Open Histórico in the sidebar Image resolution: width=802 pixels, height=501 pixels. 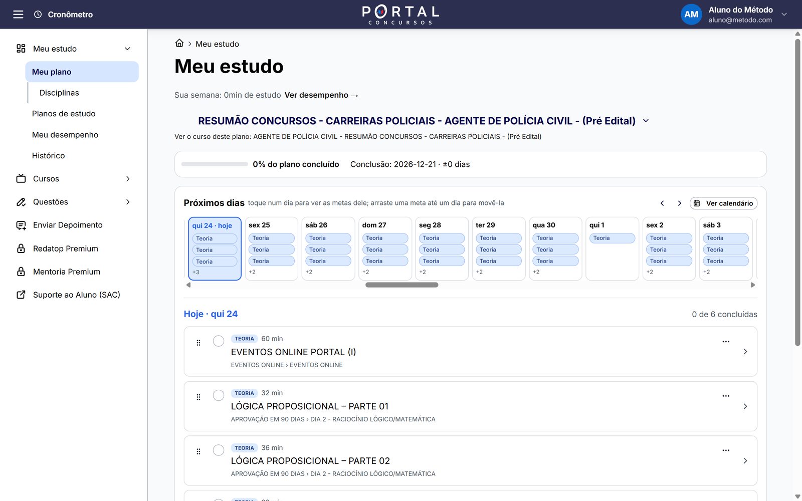[x=49, y=156]
